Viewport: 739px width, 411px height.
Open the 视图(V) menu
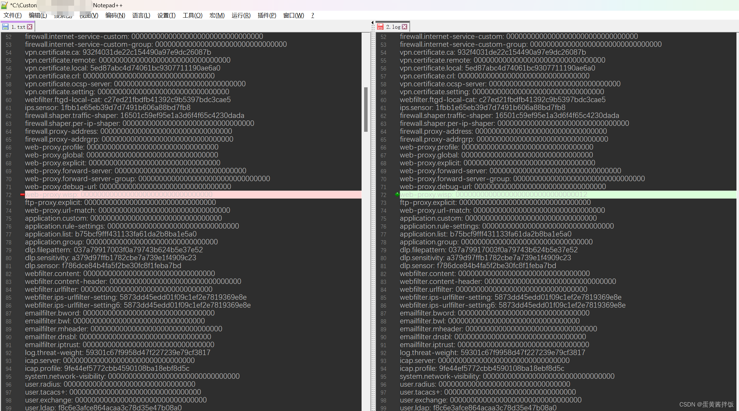pos(89,15)
